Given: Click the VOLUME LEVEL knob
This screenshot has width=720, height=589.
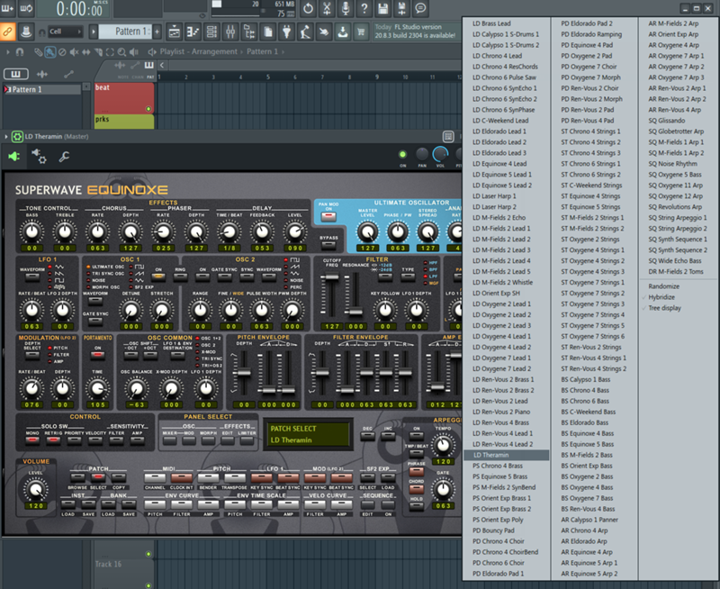Looking at the screenshot, I should coord(36,489).
